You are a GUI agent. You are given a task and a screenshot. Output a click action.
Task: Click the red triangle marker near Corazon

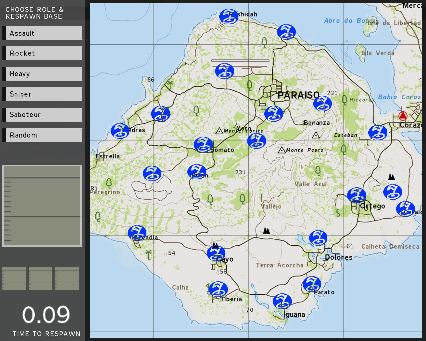point(403,116)
